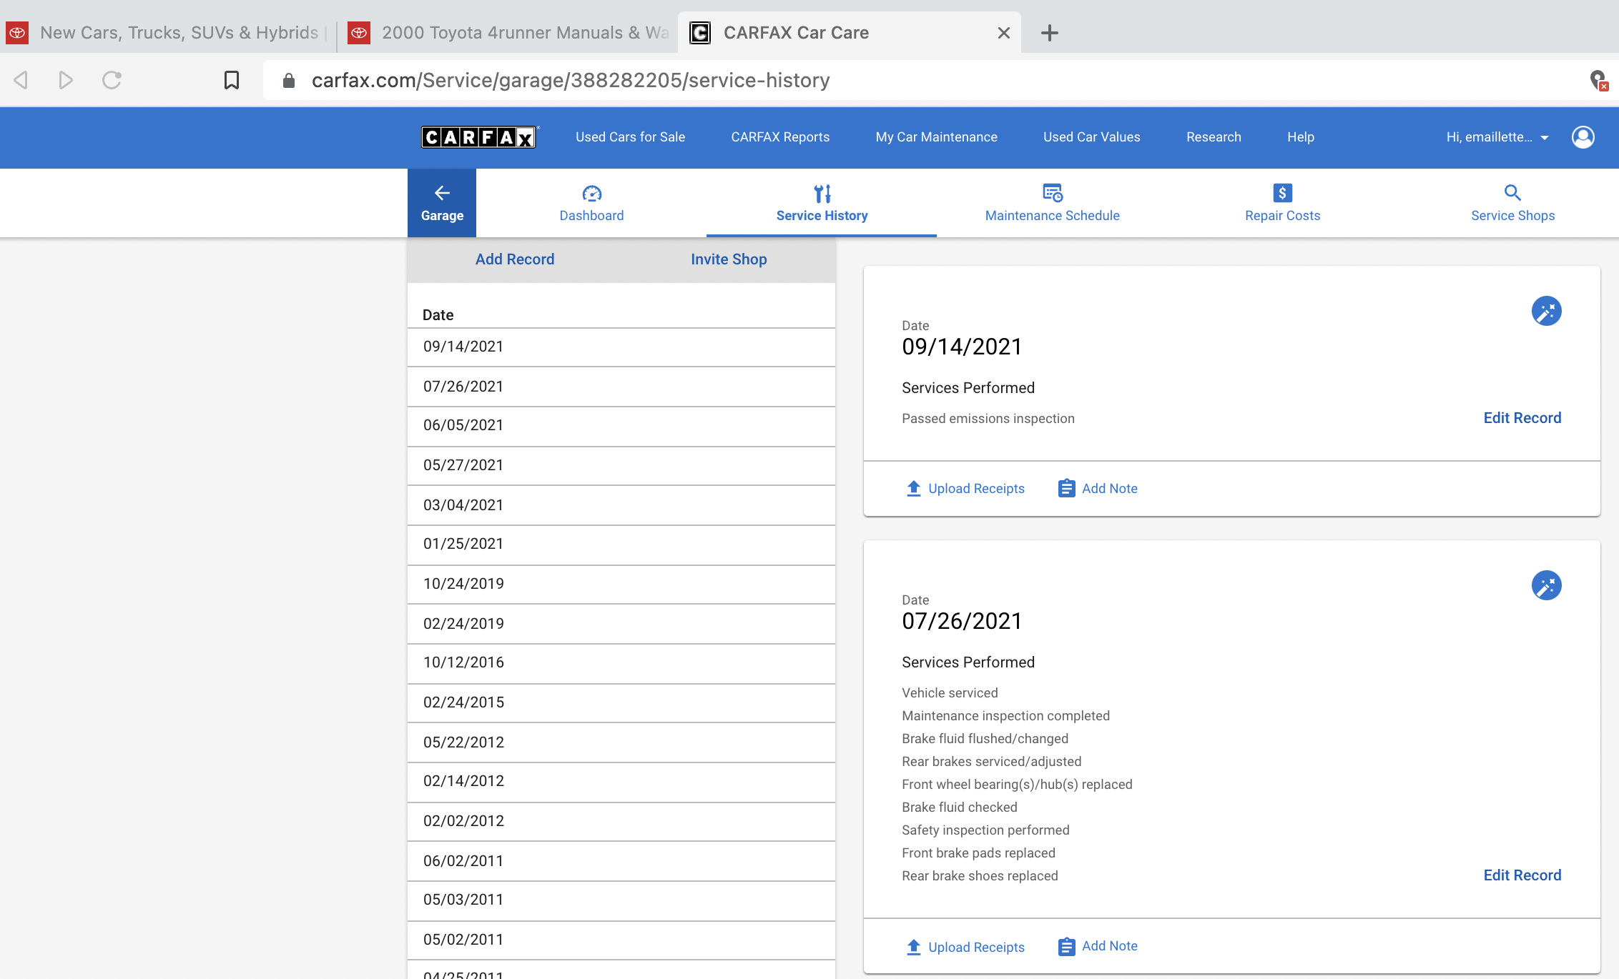Select the 05/27/2021 date row
1619x979 pixels.
[621, 466]
